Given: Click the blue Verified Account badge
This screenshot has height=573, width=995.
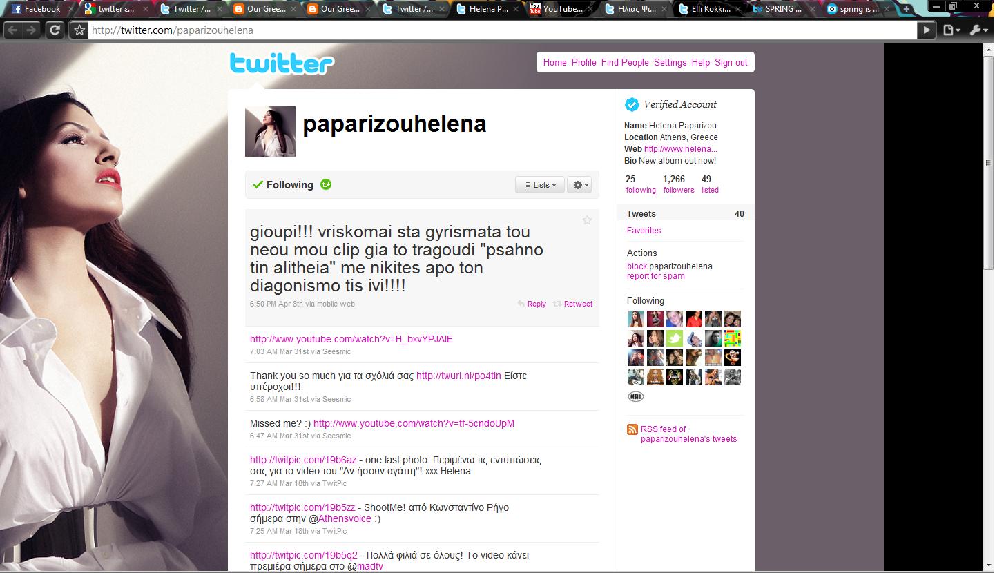Looking at the screenshot, I should click(632, 104).
